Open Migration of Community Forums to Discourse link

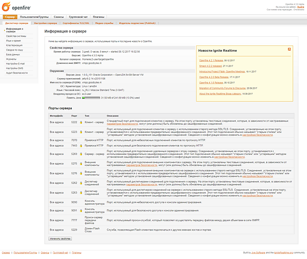point(223,88)
